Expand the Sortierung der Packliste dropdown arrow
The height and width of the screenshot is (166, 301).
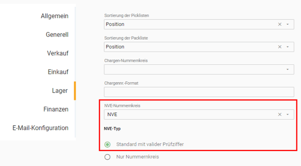pos(287,47)
